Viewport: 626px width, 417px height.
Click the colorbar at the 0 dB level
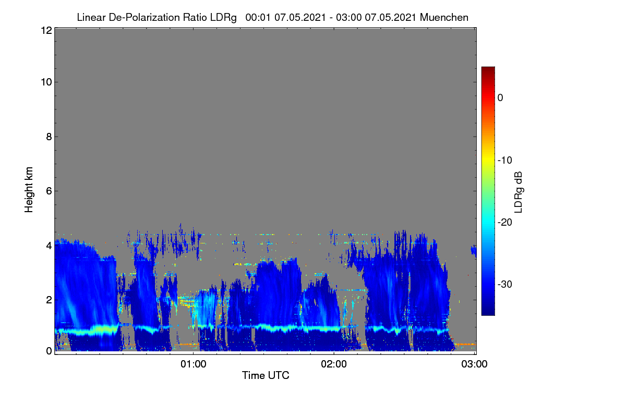click(x=488, y=97)
